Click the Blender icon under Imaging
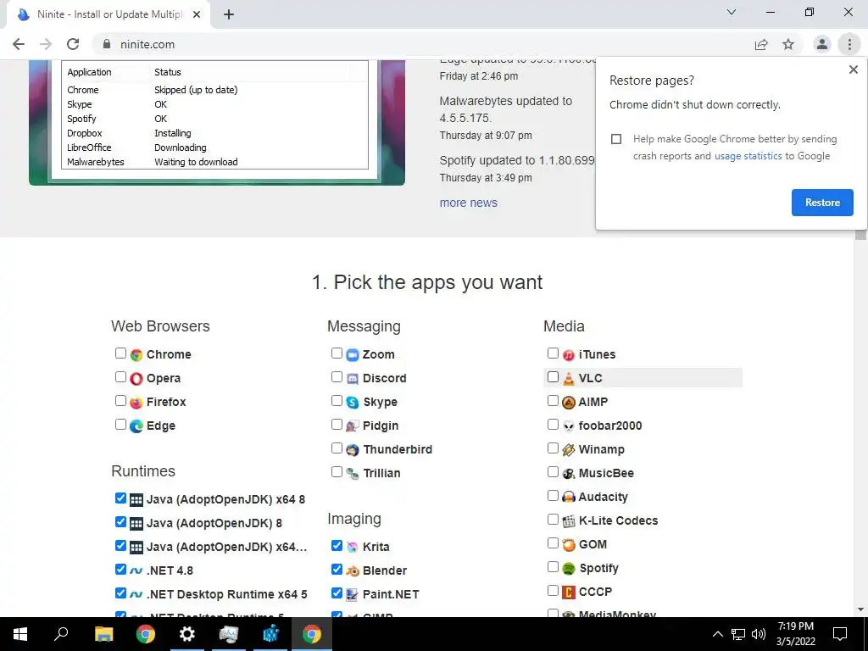This screenshot has height=651, width=868. [353, 570]
